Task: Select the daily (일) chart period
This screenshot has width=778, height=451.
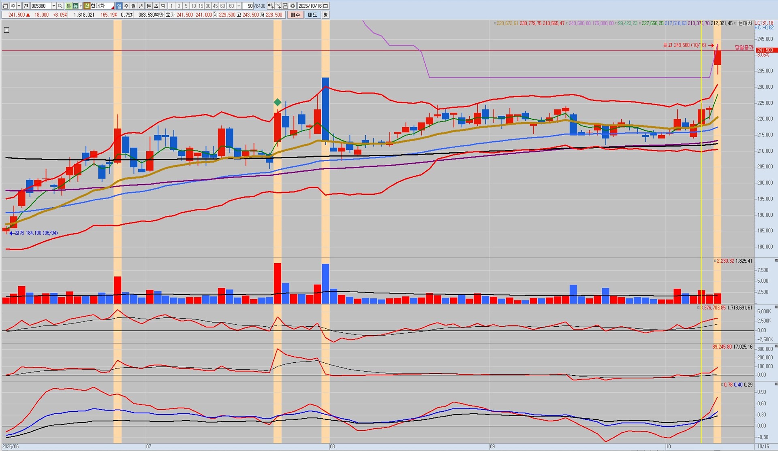Action: click(119, 6)
